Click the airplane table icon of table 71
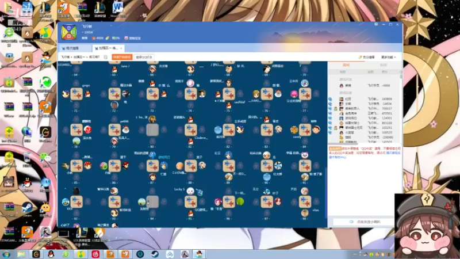460x259 pixels. tap(76, 94)
